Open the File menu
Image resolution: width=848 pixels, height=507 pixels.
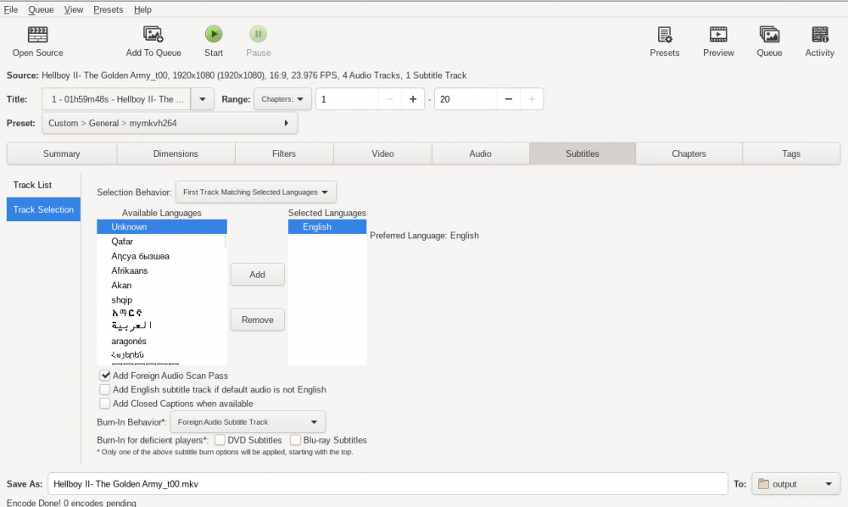coord(11,9)
